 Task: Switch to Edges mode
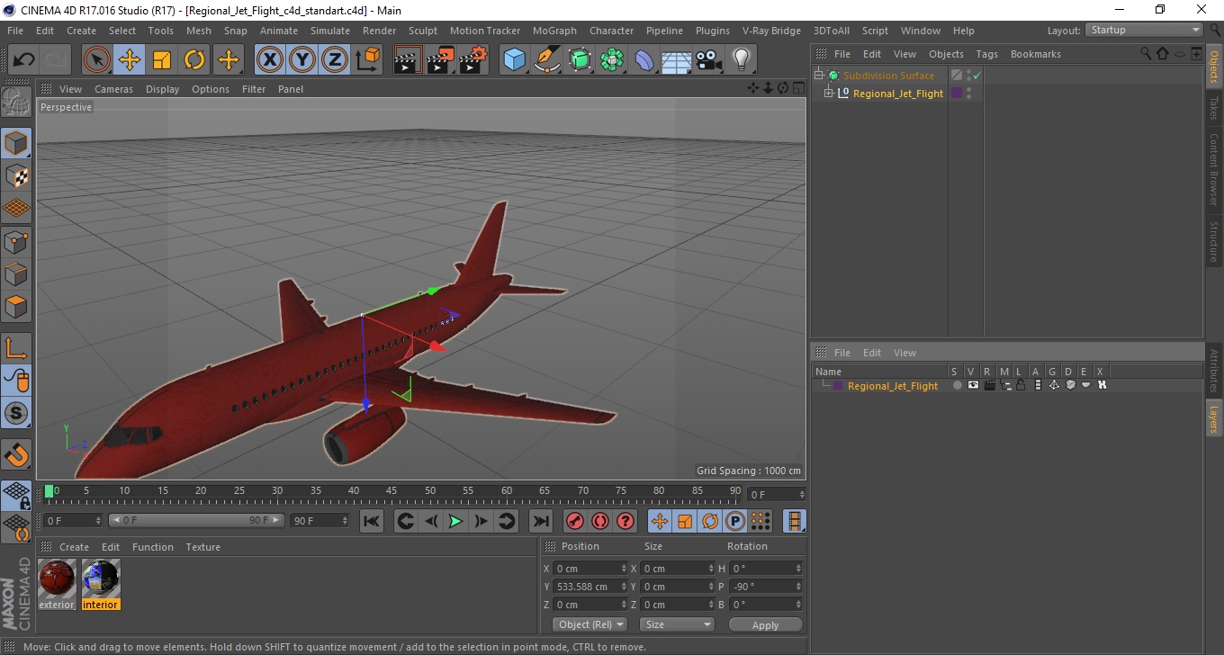pyautogui.click(x=16, y=274)
